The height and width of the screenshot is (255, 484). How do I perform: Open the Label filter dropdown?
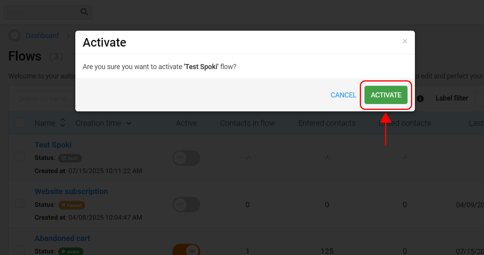point(479,99)
